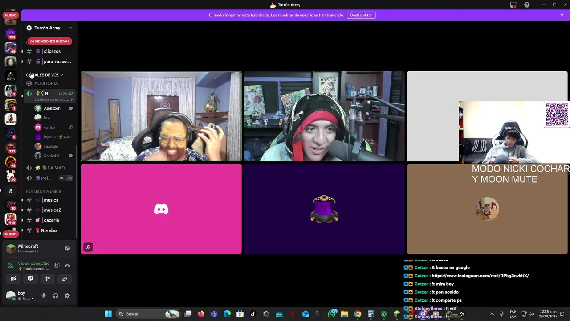Open Google Chrome from the taskbar
570x321 pixels.
coord(358,314)
